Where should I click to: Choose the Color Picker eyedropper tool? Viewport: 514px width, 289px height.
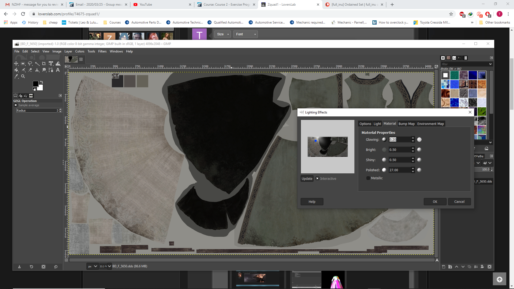(x=16, y=77)
